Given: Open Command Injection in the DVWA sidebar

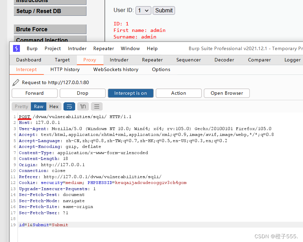Looking at the screenshot, I should coord(50,39).
